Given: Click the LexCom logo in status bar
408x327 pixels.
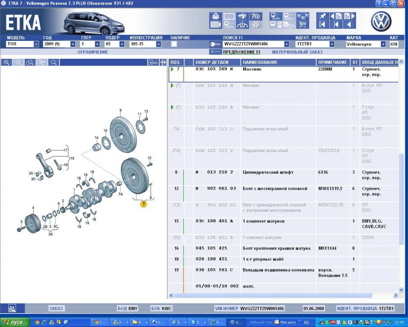Looking at the screenshot, I should pyautogui.click(x=12, y=309).
